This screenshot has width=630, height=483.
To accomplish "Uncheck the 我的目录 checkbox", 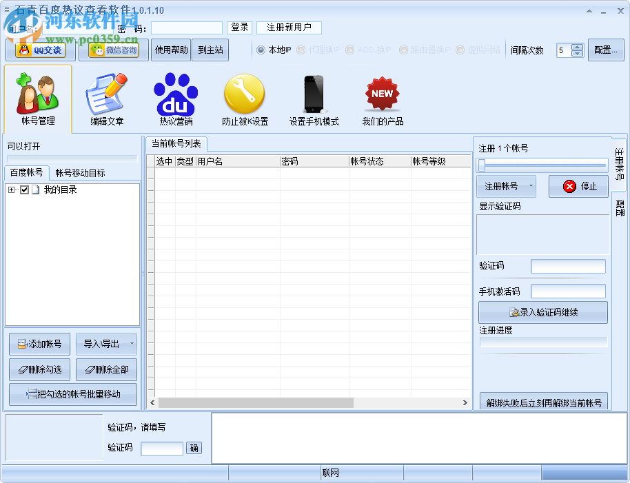I will [x=23, y=189].
